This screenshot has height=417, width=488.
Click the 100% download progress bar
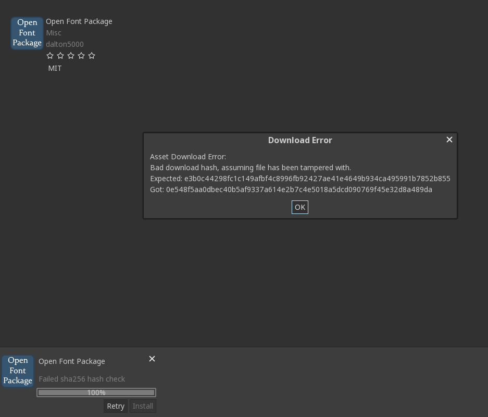96,393
